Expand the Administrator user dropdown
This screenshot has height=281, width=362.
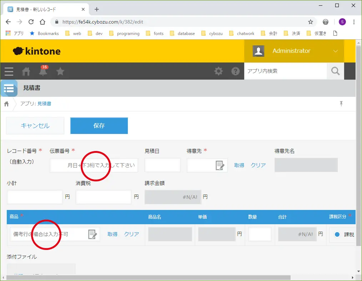tap(335, 51)
